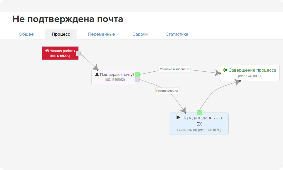Click the Передать данные в БХ action node
The width and height of the screenshot is (283, 170).
pos(199,123)
